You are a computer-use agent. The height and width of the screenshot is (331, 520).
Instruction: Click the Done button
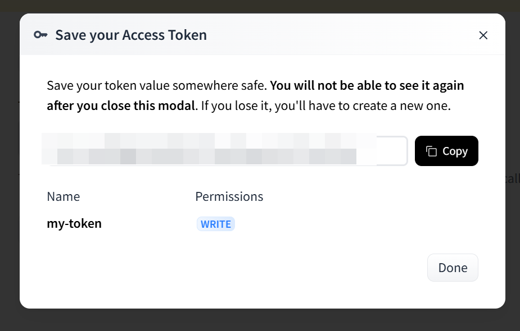(453, 268)
